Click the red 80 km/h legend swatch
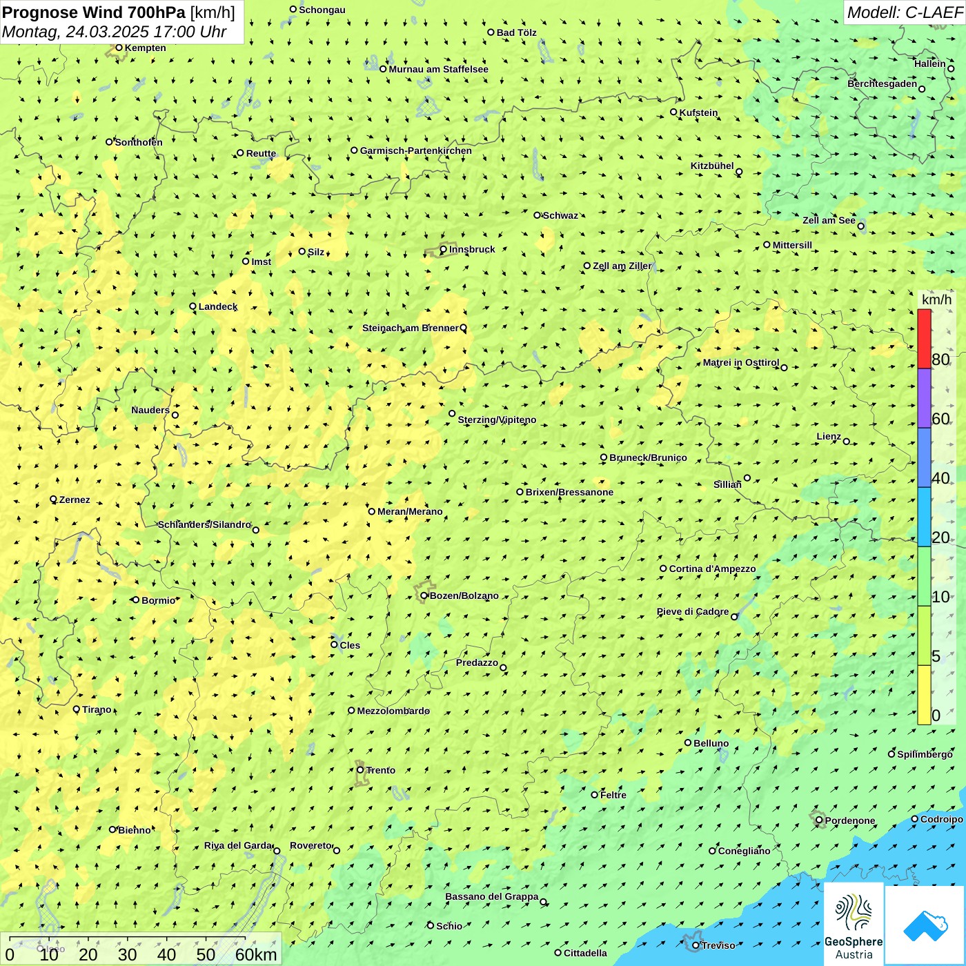This screenshot has height=966, width=966. (924, 339)
